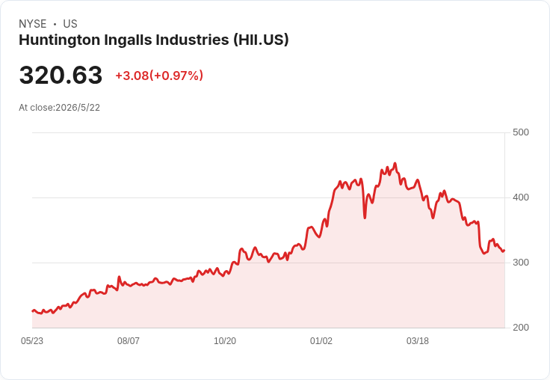Click the 320.63 closing price
The width and height of the screenshot is (550, 380).
61,75
